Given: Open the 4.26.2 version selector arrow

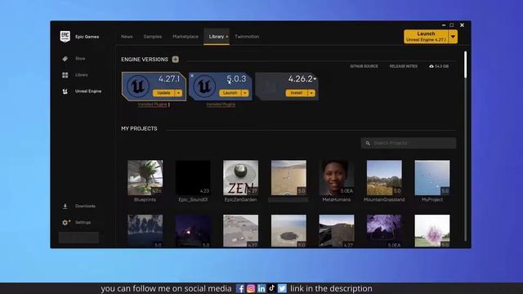Looking at the screenshot, I should (315, 79).
